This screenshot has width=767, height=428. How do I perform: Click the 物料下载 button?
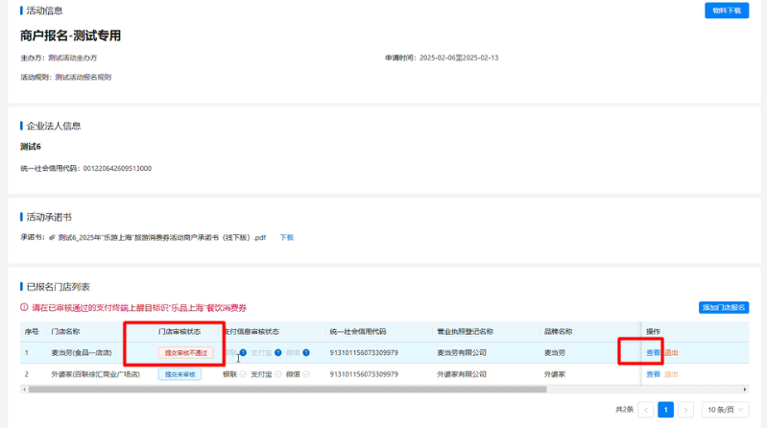726,11
